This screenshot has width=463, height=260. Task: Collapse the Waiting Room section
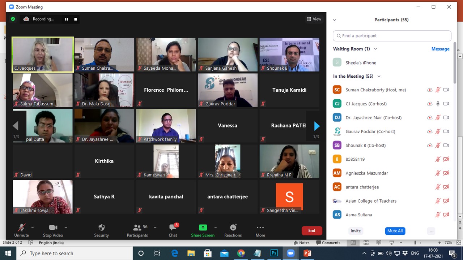coord(375,49)
